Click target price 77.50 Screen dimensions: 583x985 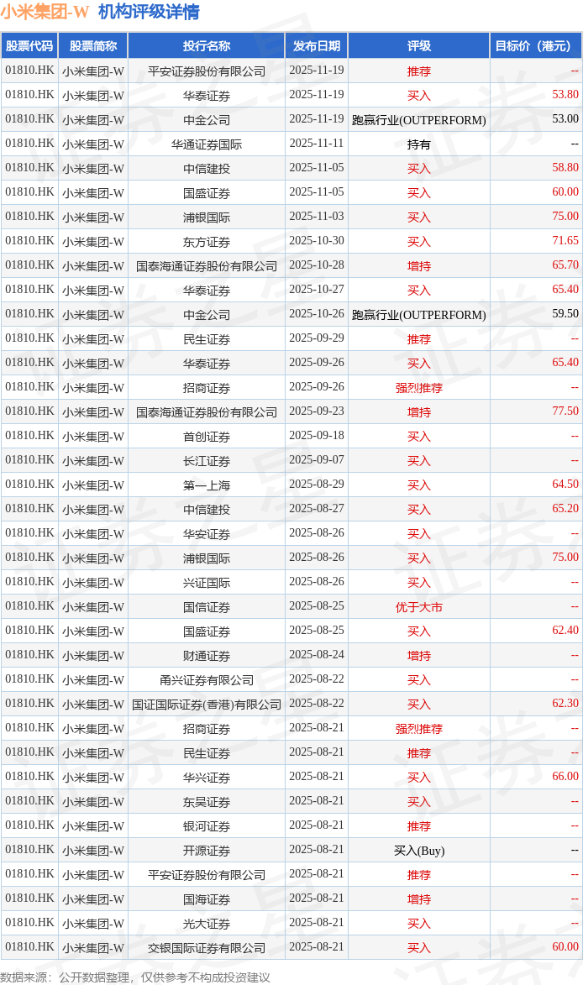click(x=565, y=411)
